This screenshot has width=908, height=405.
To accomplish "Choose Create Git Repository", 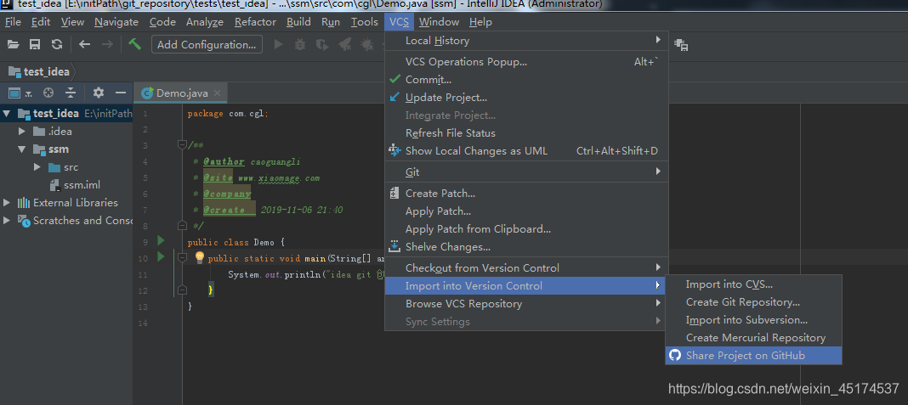I will point(753,302).
